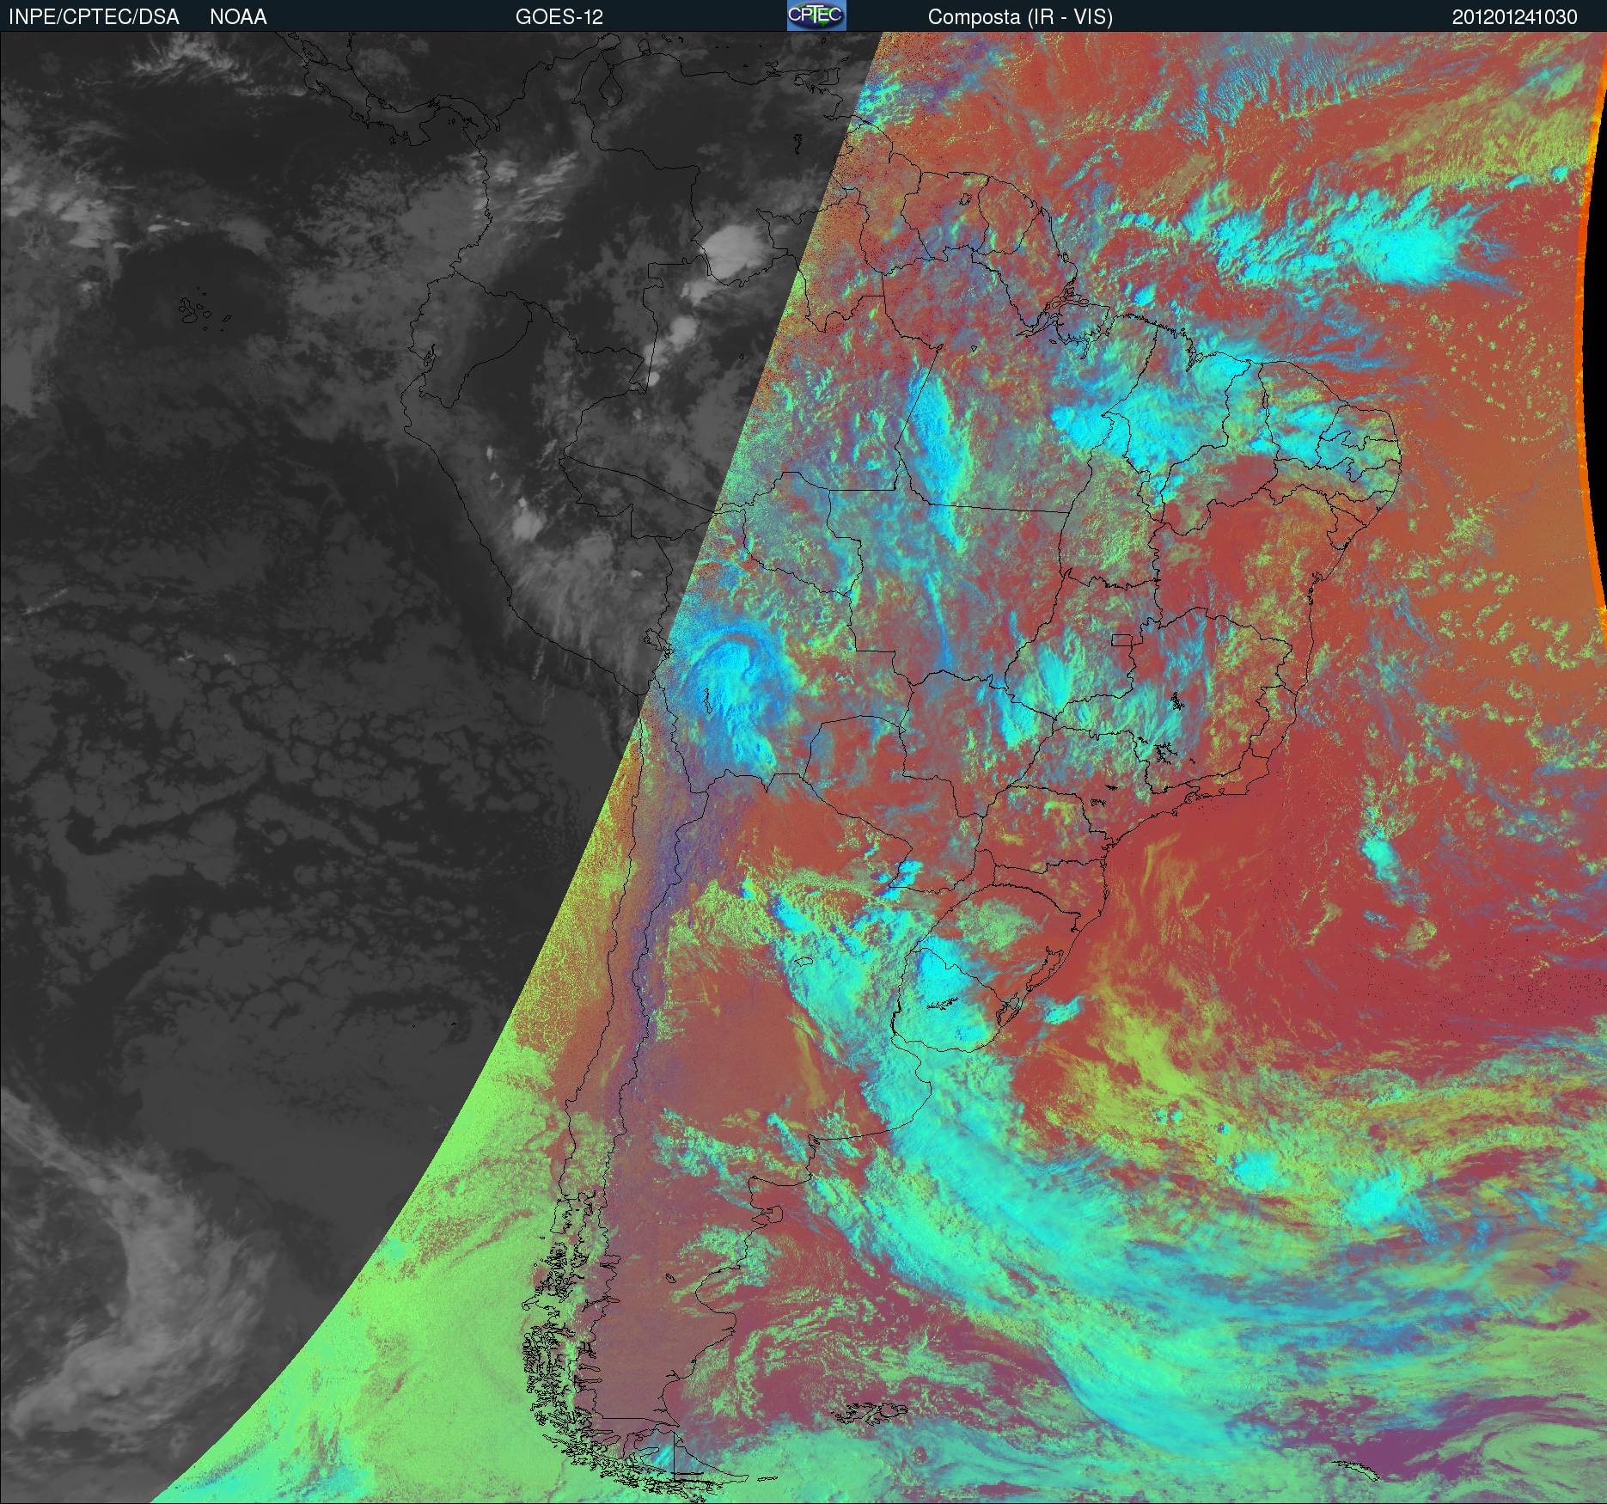Click the NOAA label in the header
The image size is (1607, 1504).
click(238, 17)
